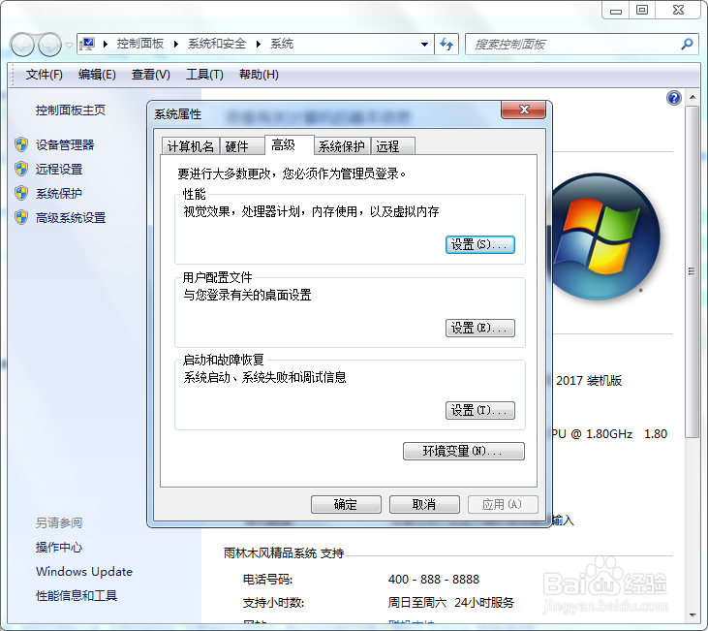Click 取消 button
The height and width of the screenshot is (631, 708).
point(424,504)
